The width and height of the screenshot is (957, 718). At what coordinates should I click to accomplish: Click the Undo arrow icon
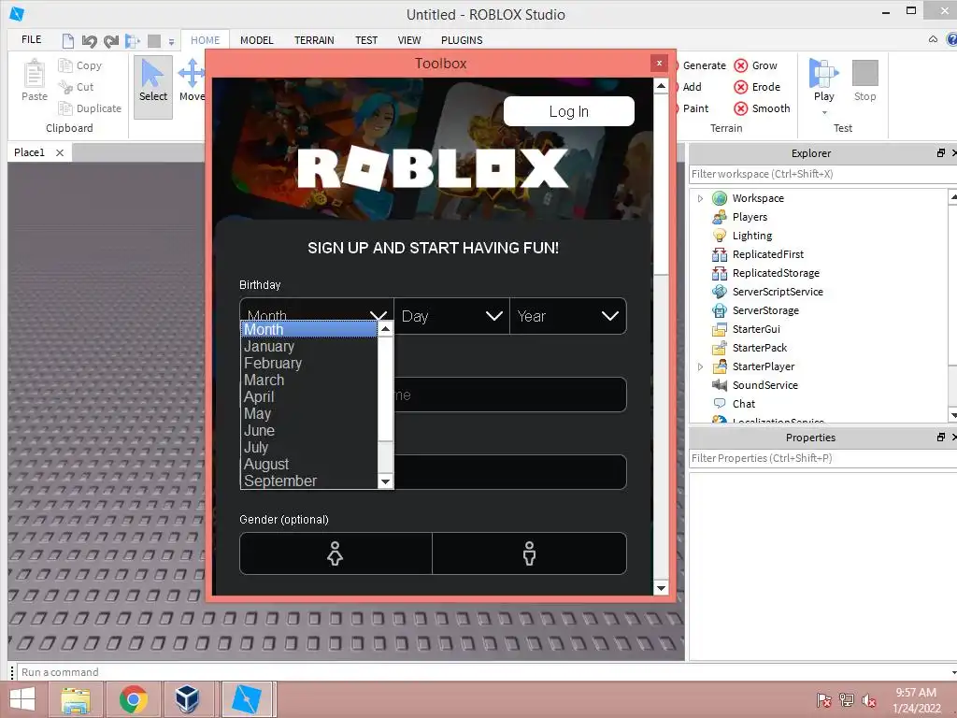coord(89,41)
